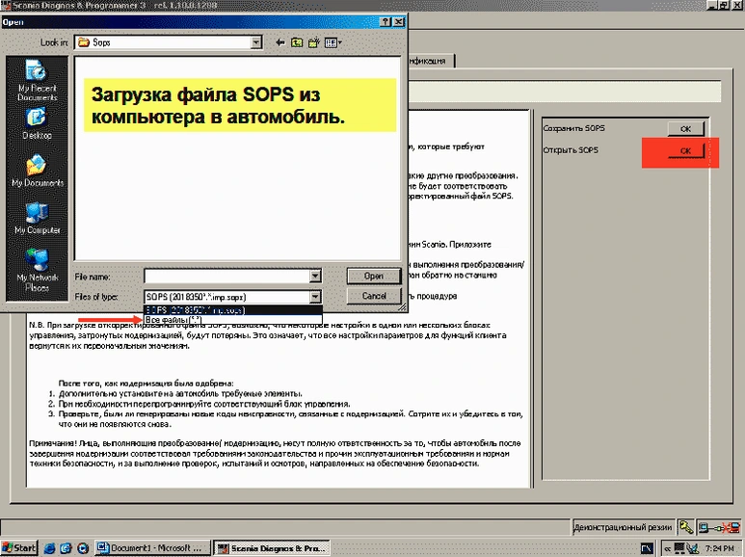The height and width of the screenshot is (557, 745).
Task: Expand the File name dropdown arrow
Action: pyautogui.click(x=315, y=276)
